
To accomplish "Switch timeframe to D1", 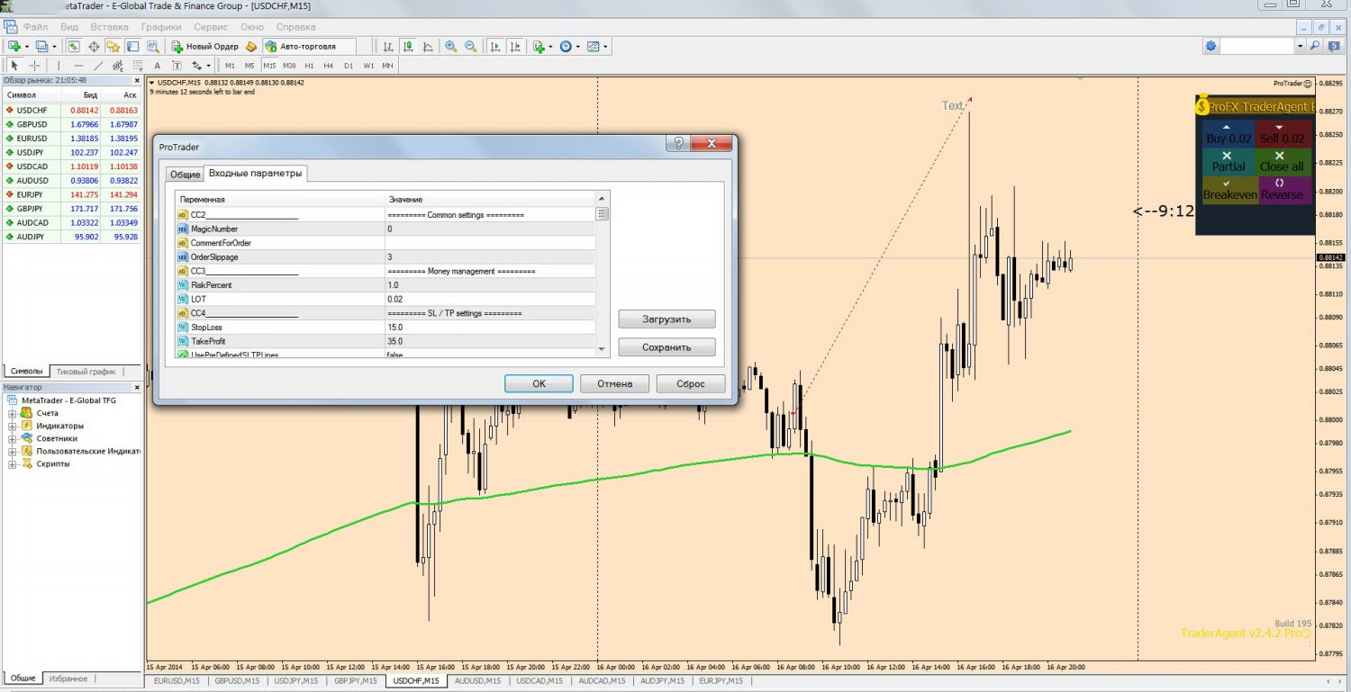I will [349, 66].
